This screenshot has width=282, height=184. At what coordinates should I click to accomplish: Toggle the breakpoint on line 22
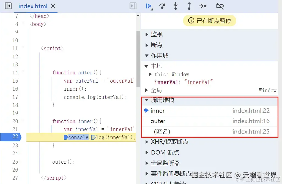[x=11, y=137]
